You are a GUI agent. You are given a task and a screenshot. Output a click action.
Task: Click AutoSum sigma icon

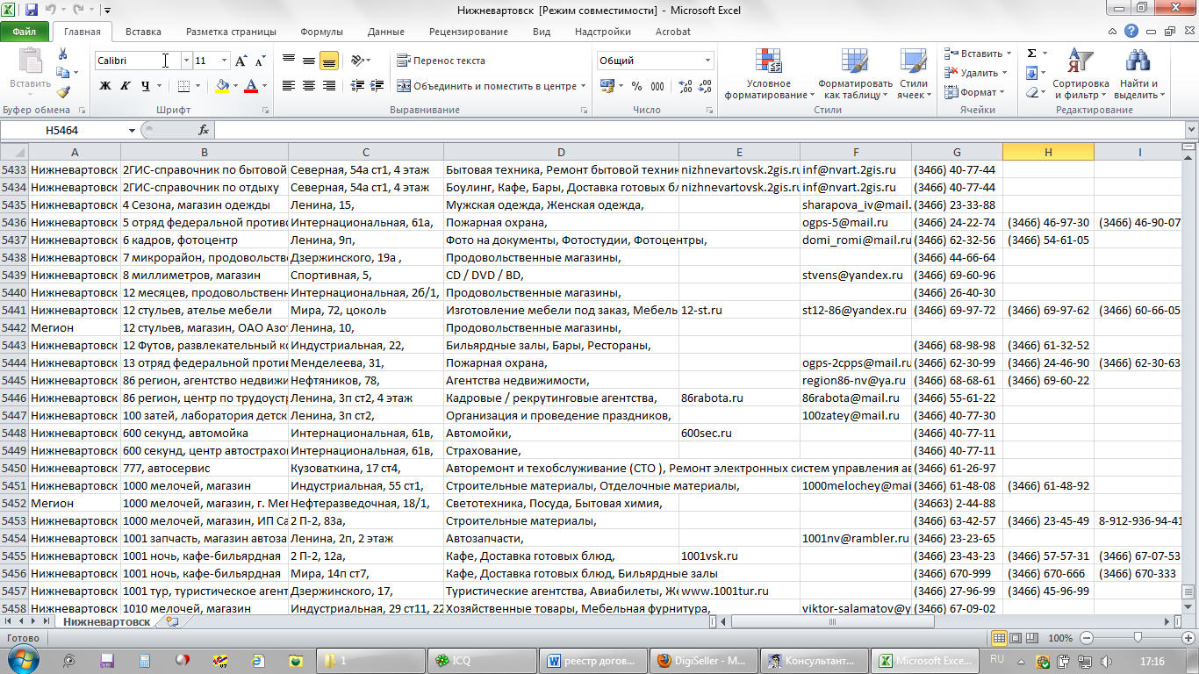tap(1031, 54)
